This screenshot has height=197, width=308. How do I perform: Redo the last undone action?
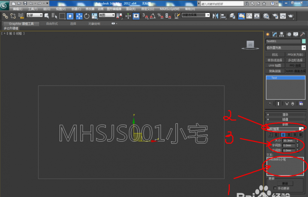point(39,3)
